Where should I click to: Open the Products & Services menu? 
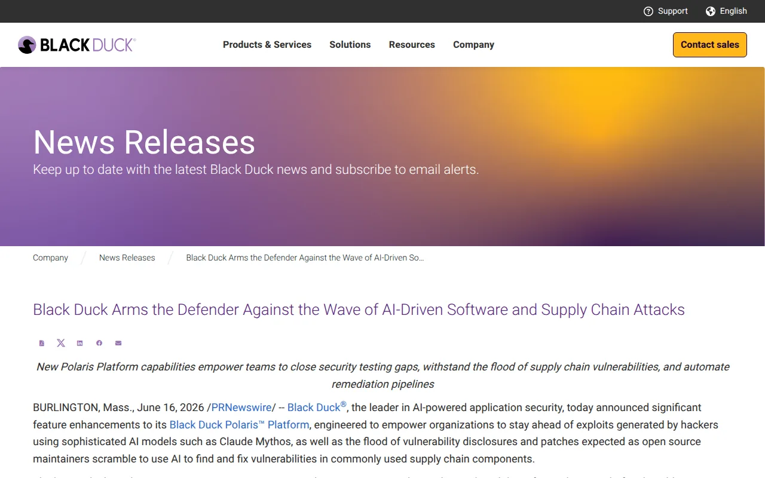point(267,45)
